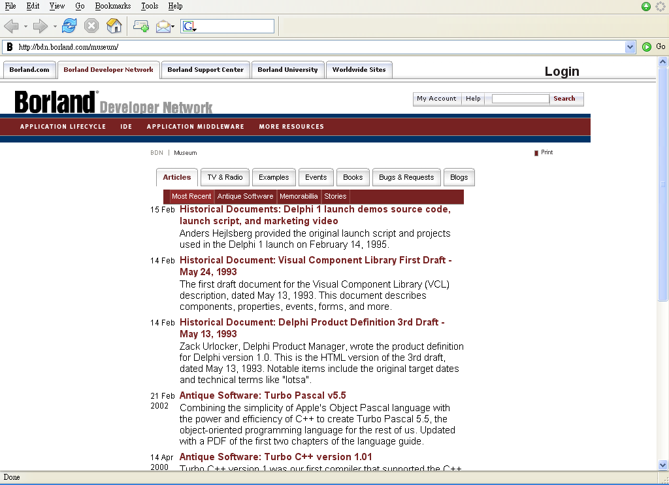
Task: Open the Google search engine selector dropdown
Action: point(190,26)
